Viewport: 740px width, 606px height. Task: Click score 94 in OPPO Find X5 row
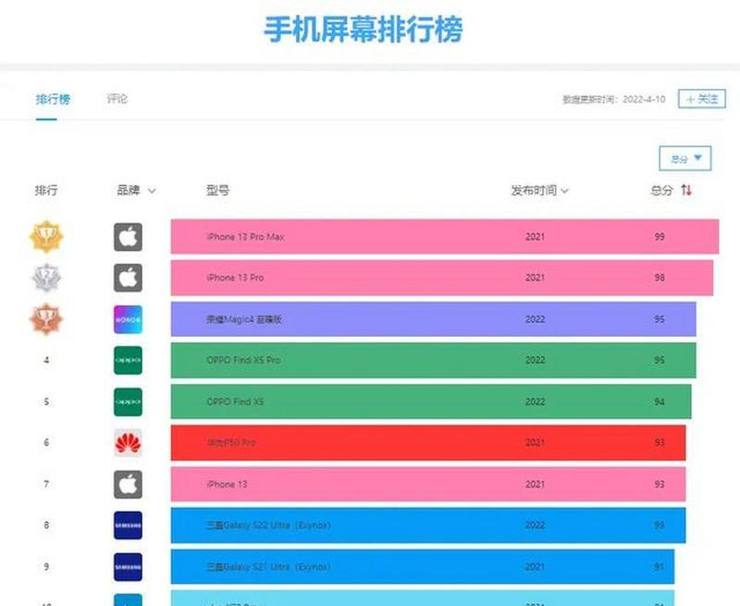click(x=660, y=402)
